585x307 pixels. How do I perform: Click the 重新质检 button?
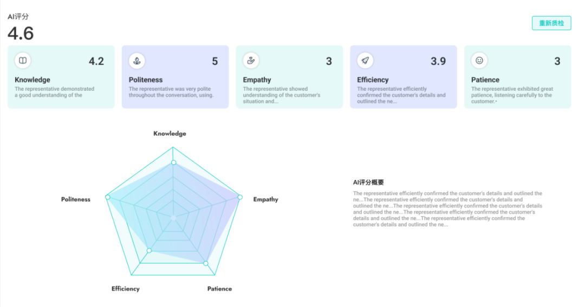(551, 23)
